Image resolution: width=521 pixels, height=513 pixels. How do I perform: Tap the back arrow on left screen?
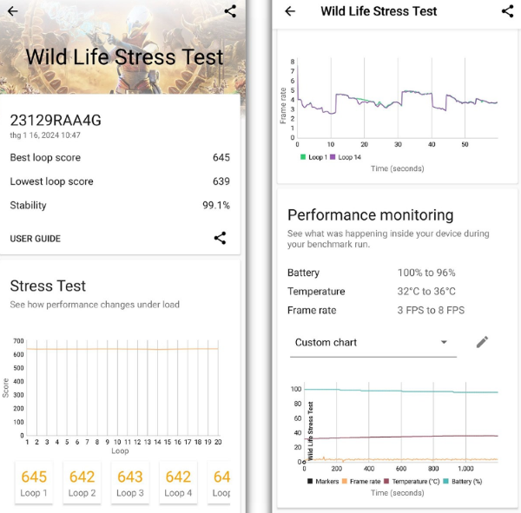(x=13, y=11)
